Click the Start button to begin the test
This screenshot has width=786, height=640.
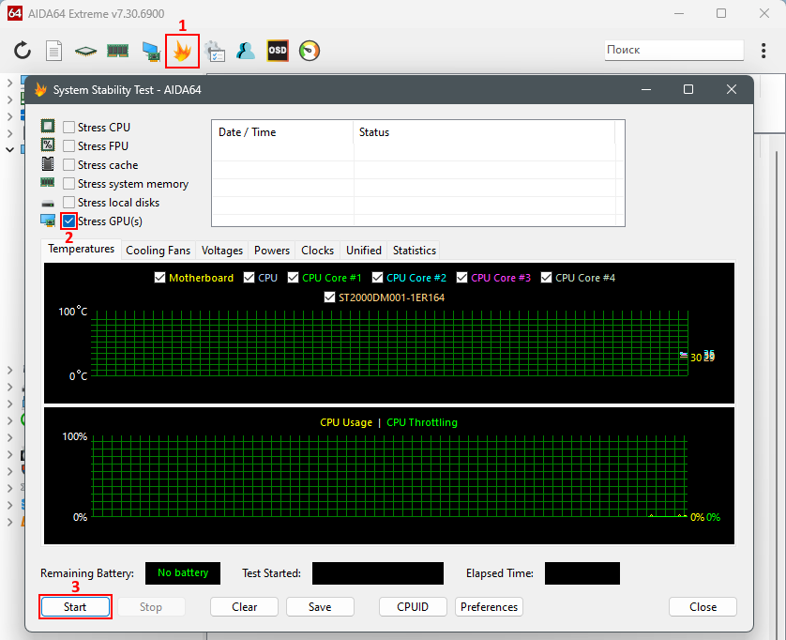pos(75,607)
